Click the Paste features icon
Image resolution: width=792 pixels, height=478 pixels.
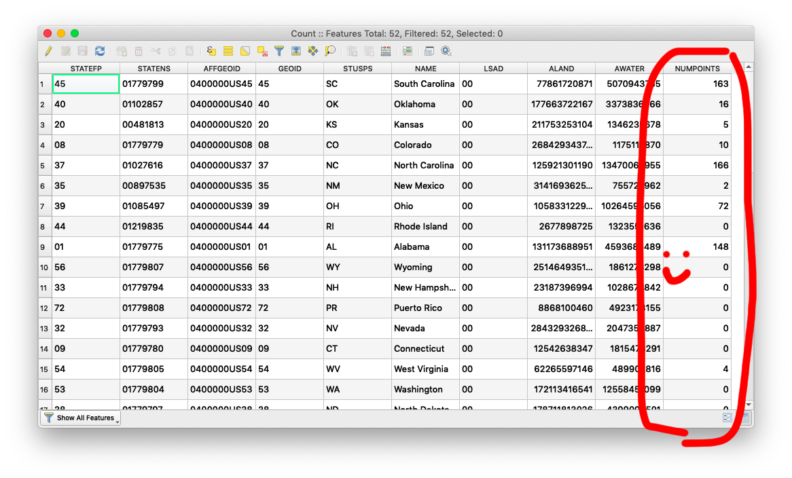tap(190, 51)
